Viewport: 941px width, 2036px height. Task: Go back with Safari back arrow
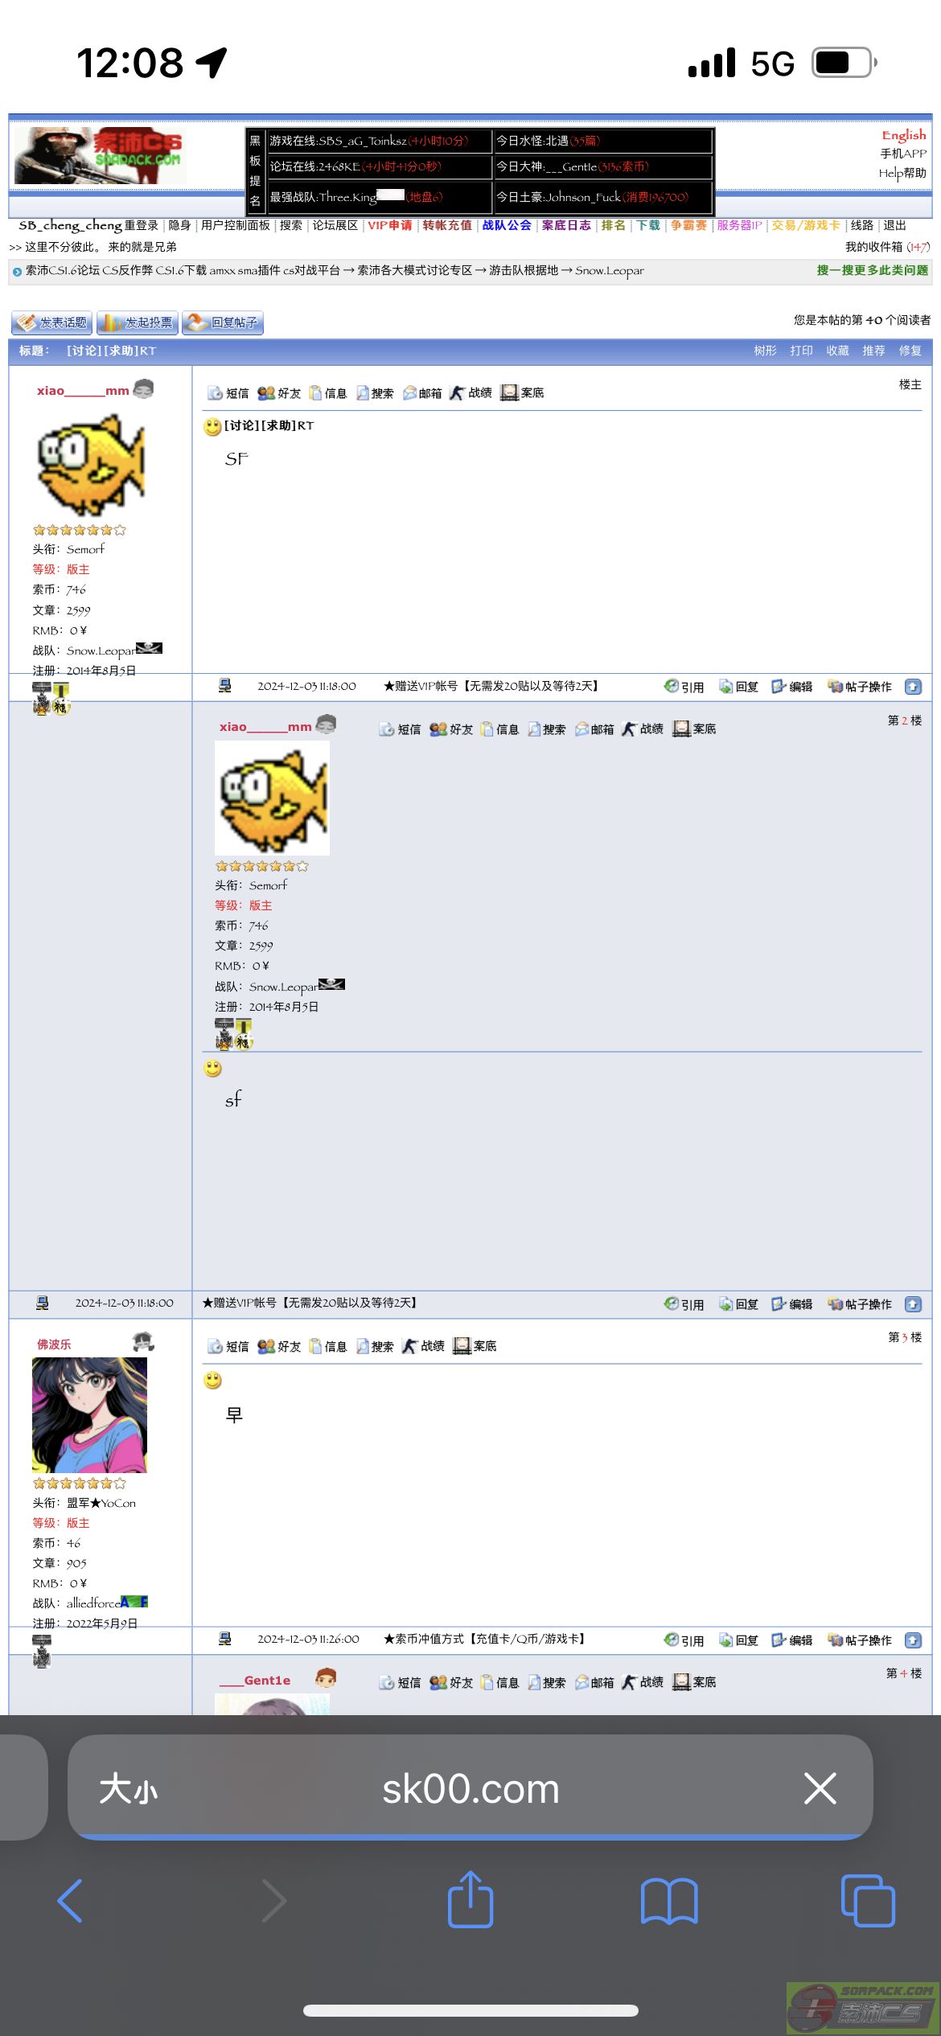pos(70,1901)
